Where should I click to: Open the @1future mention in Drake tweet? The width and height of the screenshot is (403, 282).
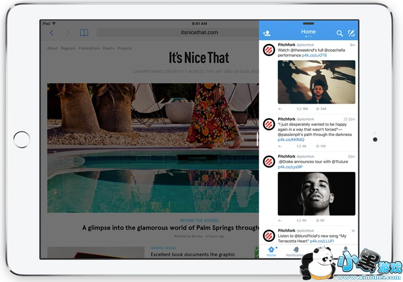pyautogui.click(x=339, y=162)
